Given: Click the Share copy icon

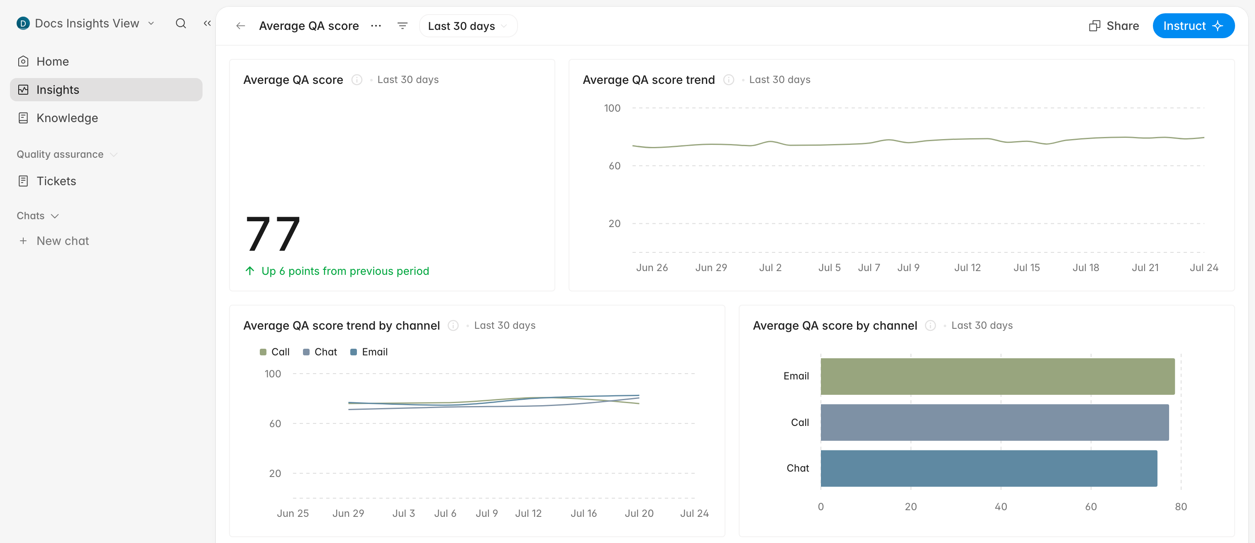Looking at the screenshot, I should [1095, 26].
